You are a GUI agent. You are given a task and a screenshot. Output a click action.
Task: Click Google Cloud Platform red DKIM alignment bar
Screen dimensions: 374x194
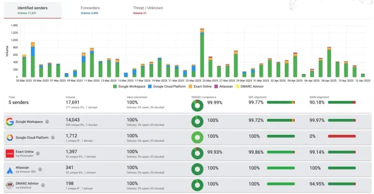(x=342, y=136)
